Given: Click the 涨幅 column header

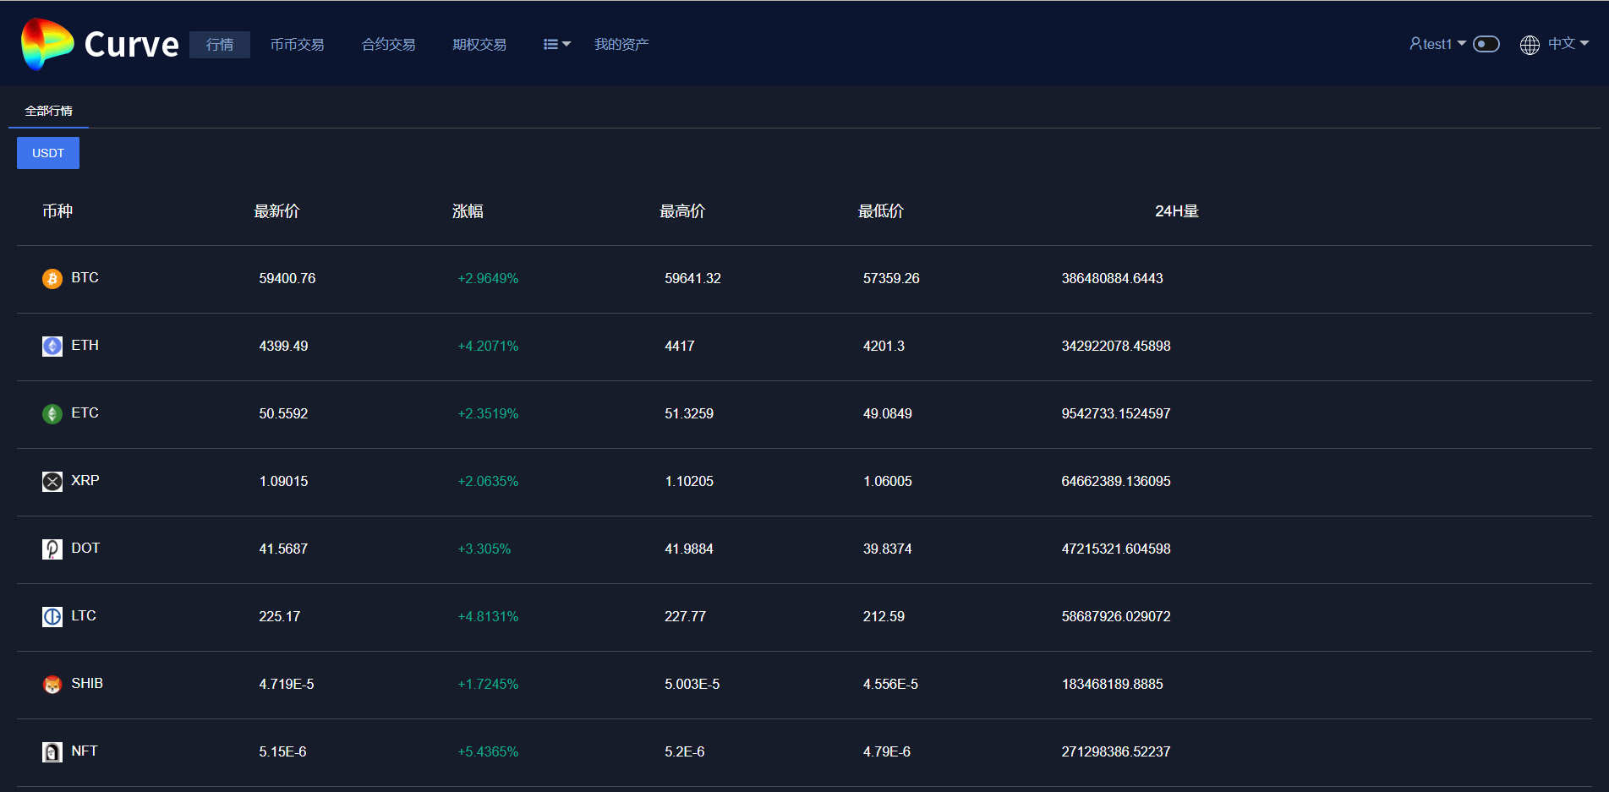Looking at the screenshot, I should click(x=468, y=211).
